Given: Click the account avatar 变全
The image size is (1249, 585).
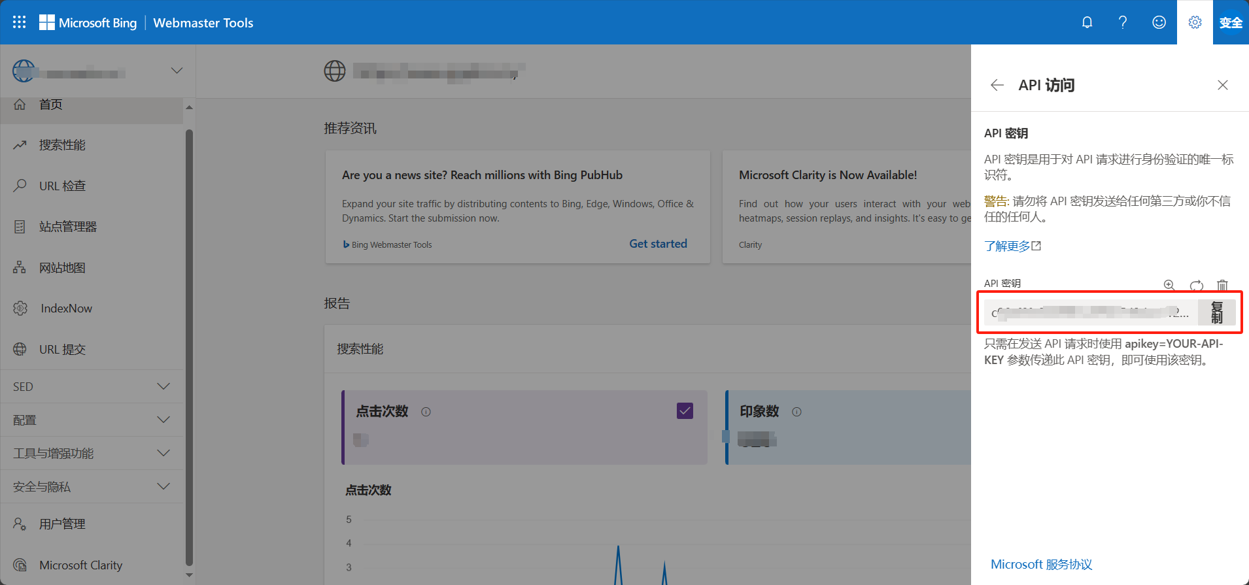Looking at the screenshot, I should (x=1231, y=22).
